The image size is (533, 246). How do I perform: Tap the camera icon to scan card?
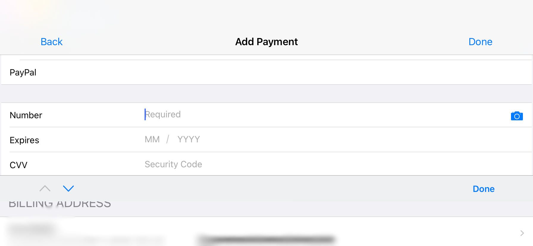[517, 116]
